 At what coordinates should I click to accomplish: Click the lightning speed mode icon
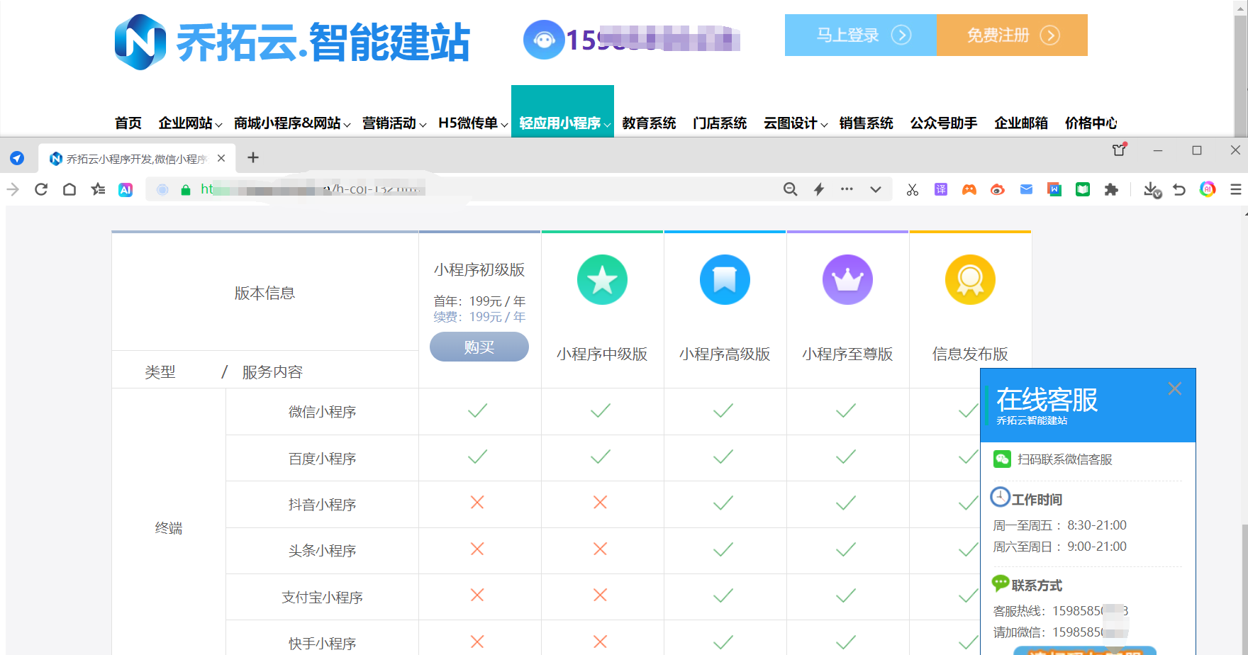click(x=819, y=189)
